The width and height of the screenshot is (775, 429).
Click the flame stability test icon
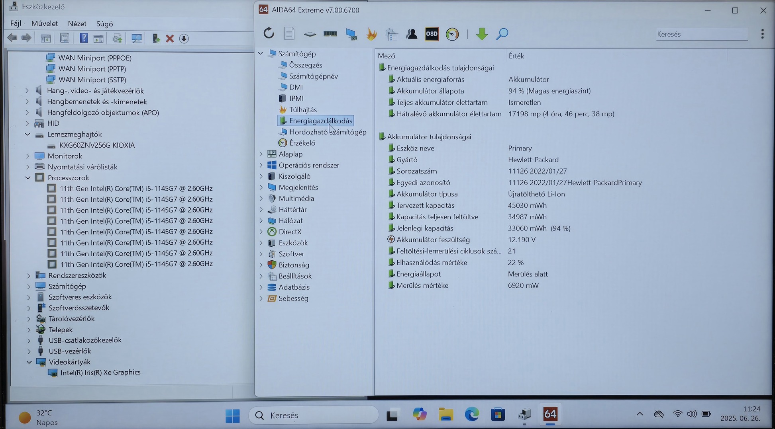point(371,34)
